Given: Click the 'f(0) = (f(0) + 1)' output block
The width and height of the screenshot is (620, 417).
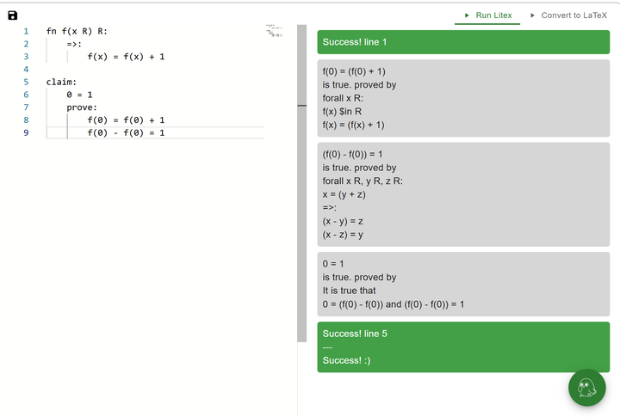Looking at the screenshot, I should (x=463, y=98).
